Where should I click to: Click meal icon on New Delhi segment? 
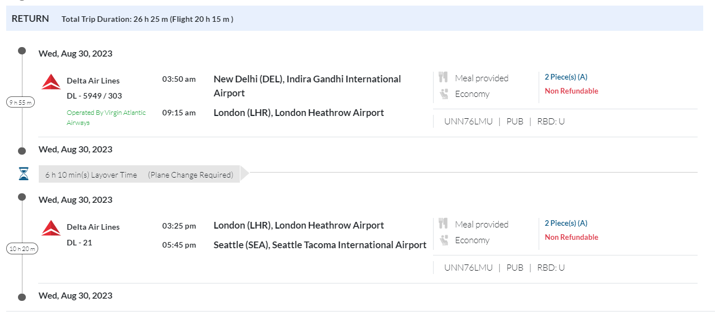click(x=443, y=78)
